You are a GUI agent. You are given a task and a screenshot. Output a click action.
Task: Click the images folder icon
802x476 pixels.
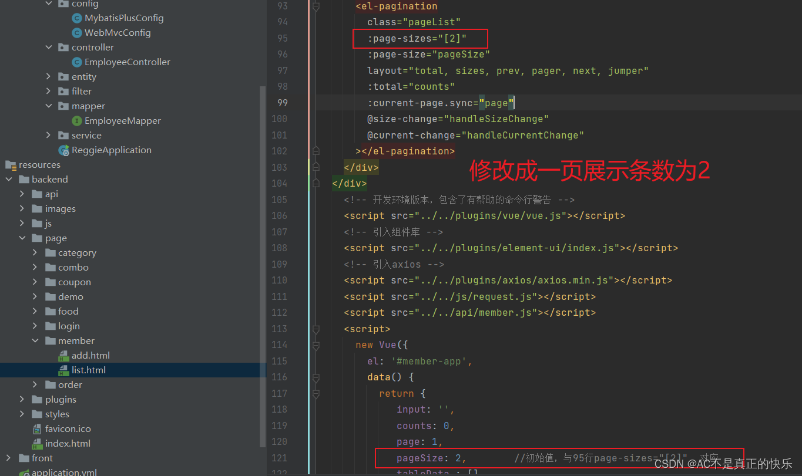[37, 209]
